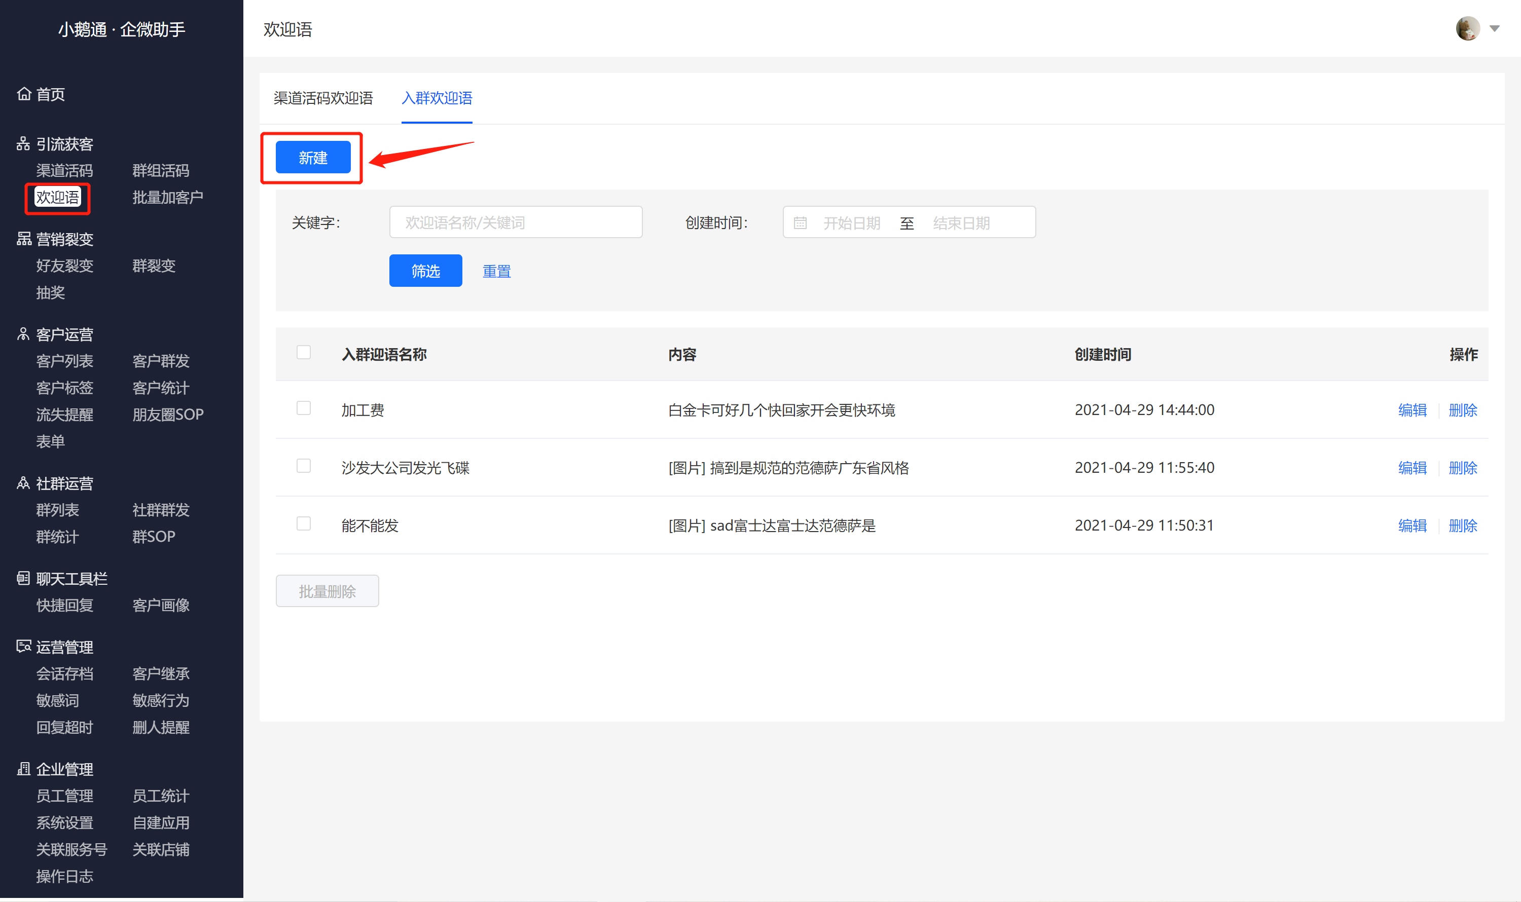The image size is (1521, 902).
Task: Open 客户列表 in the sidebar
Action: coord(64,361)
